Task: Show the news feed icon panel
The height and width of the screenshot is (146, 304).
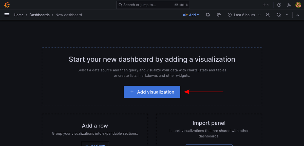Action: tap(289, 5)
